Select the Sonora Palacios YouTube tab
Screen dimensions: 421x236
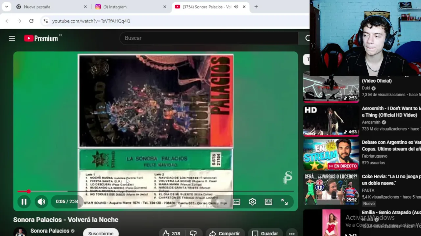210,7
